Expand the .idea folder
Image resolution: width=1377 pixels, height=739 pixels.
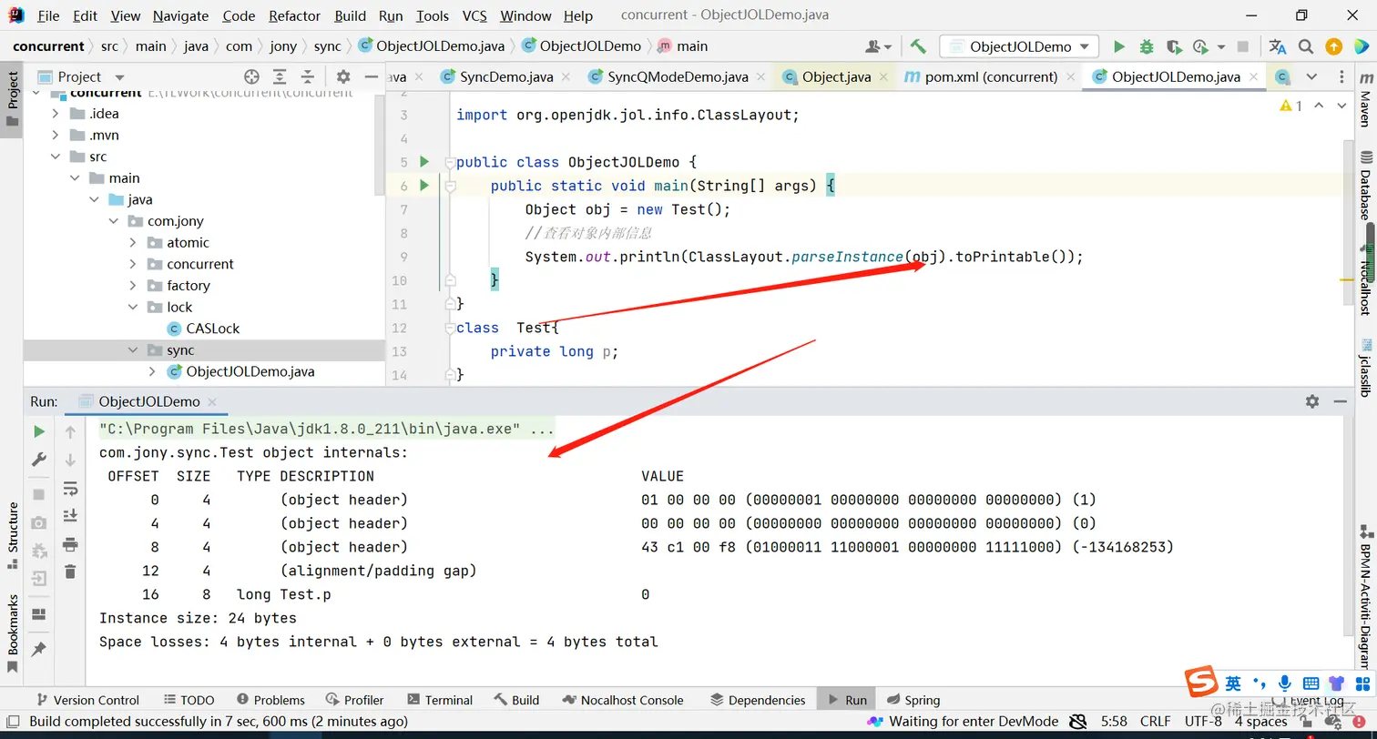[x=56, y=114]
